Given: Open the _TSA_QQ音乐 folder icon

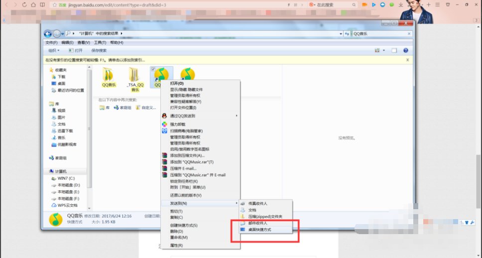Looking at the screenshot, I should pos(134,74).
